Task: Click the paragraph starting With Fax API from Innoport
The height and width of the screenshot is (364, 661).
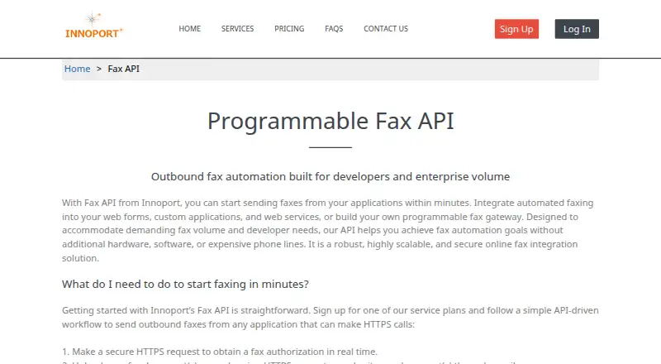Action: coord(328,230)
